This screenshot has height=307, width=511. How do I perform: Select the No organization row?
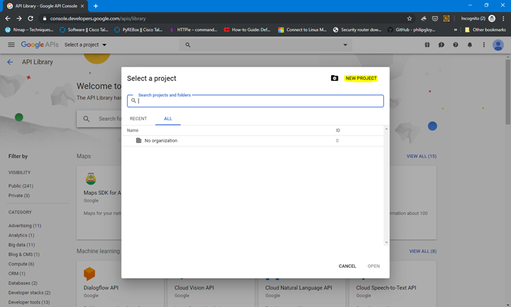click(253, 141)
